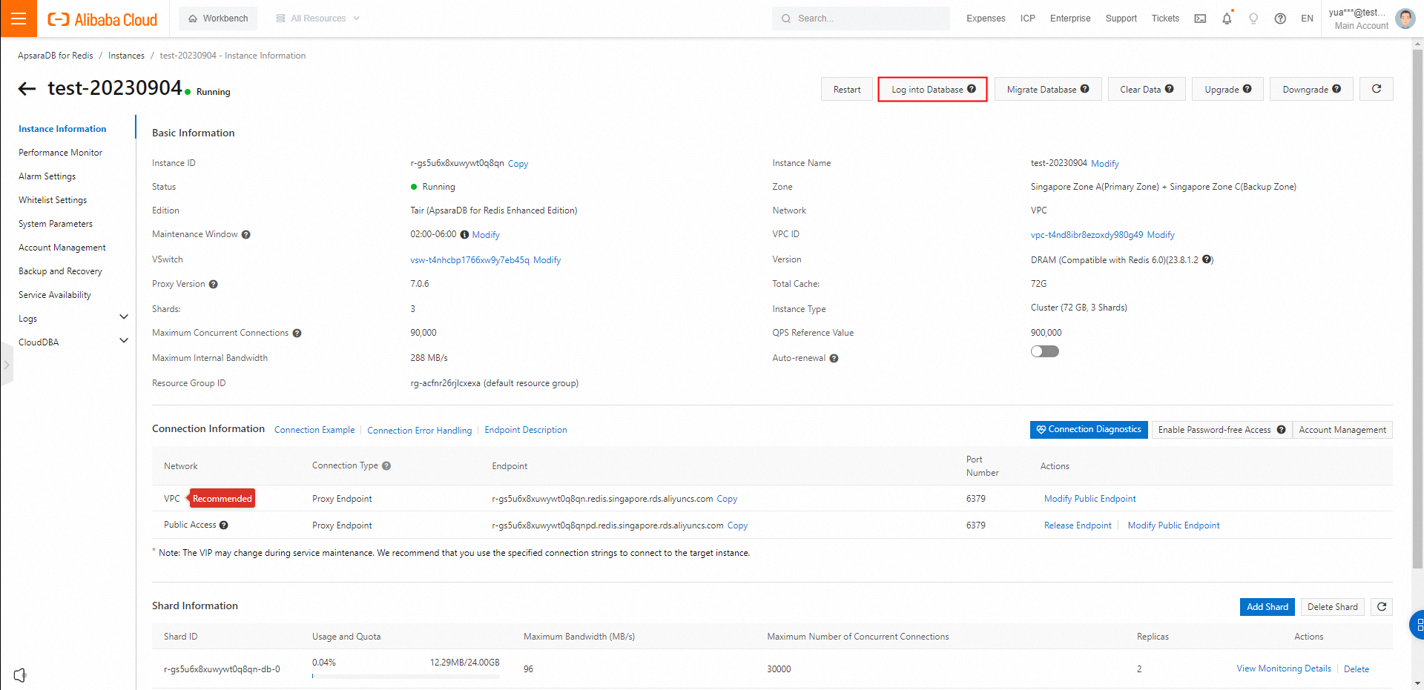
Task: Click the page vertical scrollbar
Action: 1417,308
